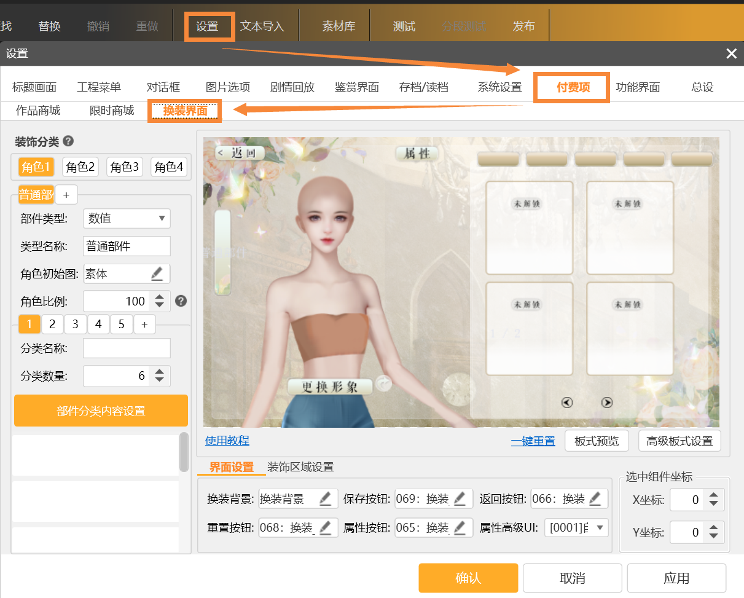The height and width of the screenshot is (598, 744).
Task: Click the edit pencil for 属性按钮
Action: tap(460, 527)
